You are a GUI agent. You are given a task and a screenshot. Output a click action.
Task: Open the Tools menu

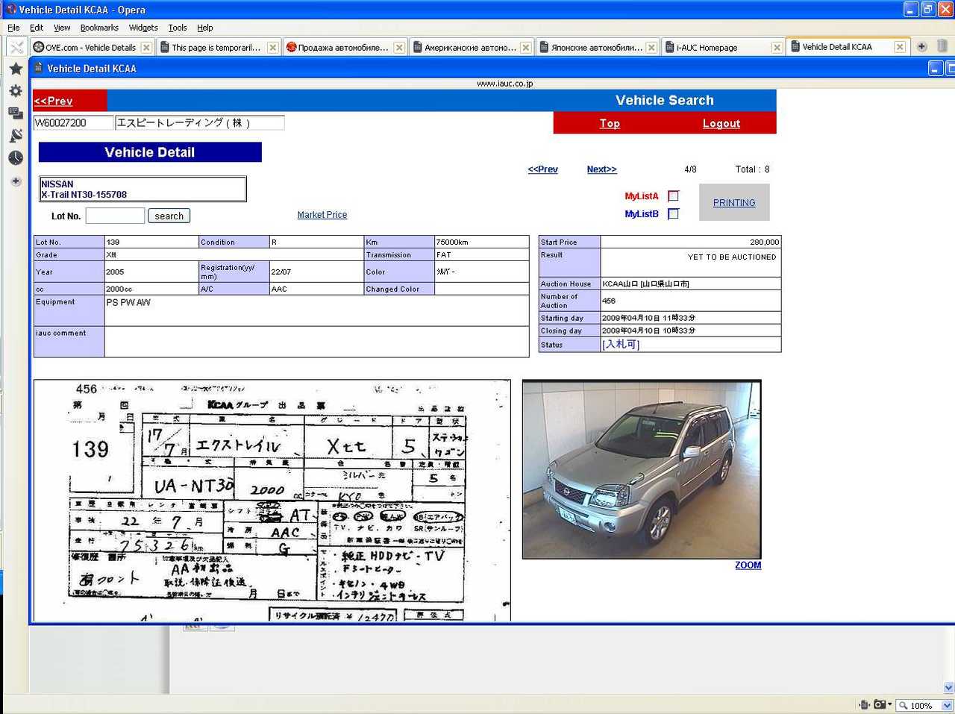coord(178,28)
